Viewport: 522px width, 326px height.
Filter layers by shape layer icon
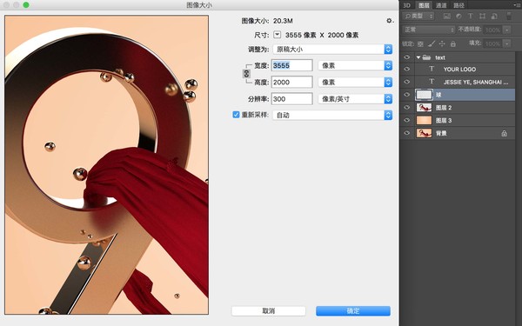click(482, 16)
